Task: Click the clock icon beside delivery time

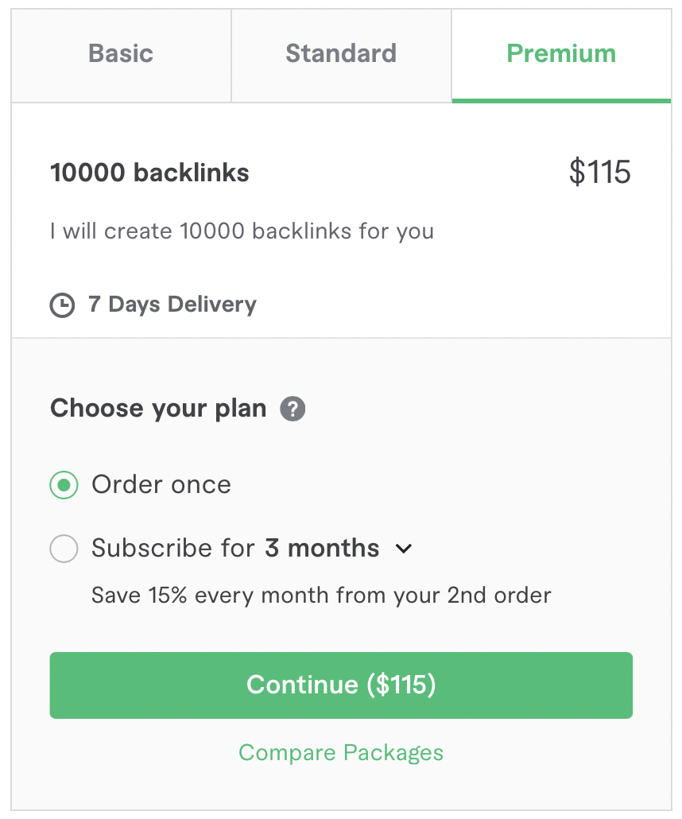Action: point(62,305)
